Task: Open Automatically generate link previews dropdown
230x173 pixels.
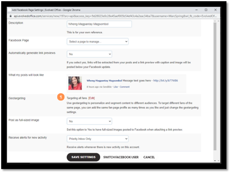Action: [x=89, y=54]
